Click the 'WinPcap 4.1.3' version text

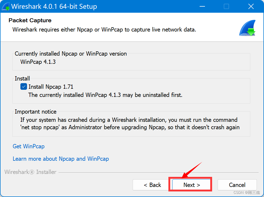[x=38, y=62]
